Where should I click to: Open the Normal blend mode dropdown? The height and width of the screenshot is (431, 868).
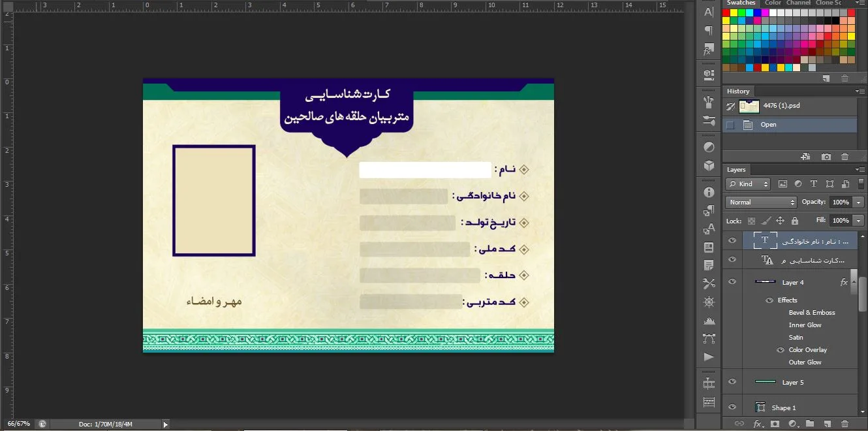pos(761,202)
